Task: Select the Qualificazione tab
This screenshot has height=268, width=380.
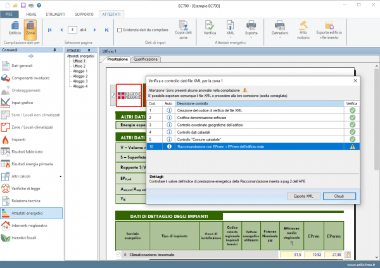Action: (x=146, y=59)
